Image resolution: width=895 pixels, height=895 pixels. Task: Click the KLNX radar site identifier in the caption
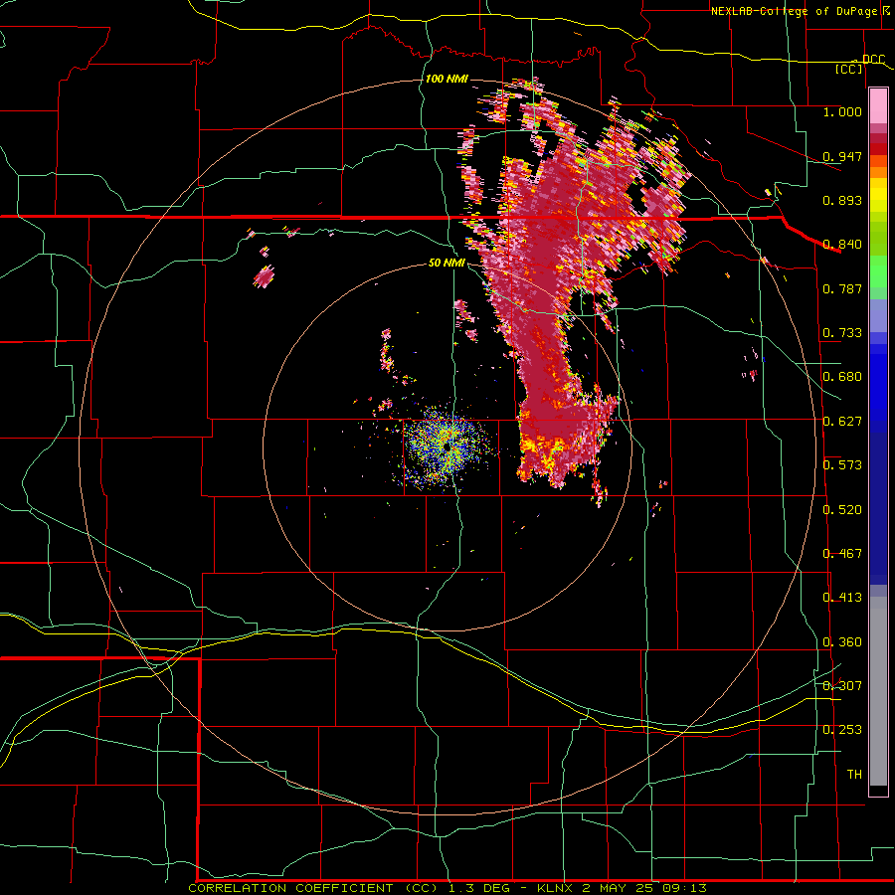click(x=555, y=888)
